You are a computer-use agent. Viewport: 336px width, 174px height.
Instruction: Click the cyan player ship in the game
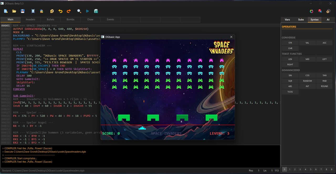142,128
